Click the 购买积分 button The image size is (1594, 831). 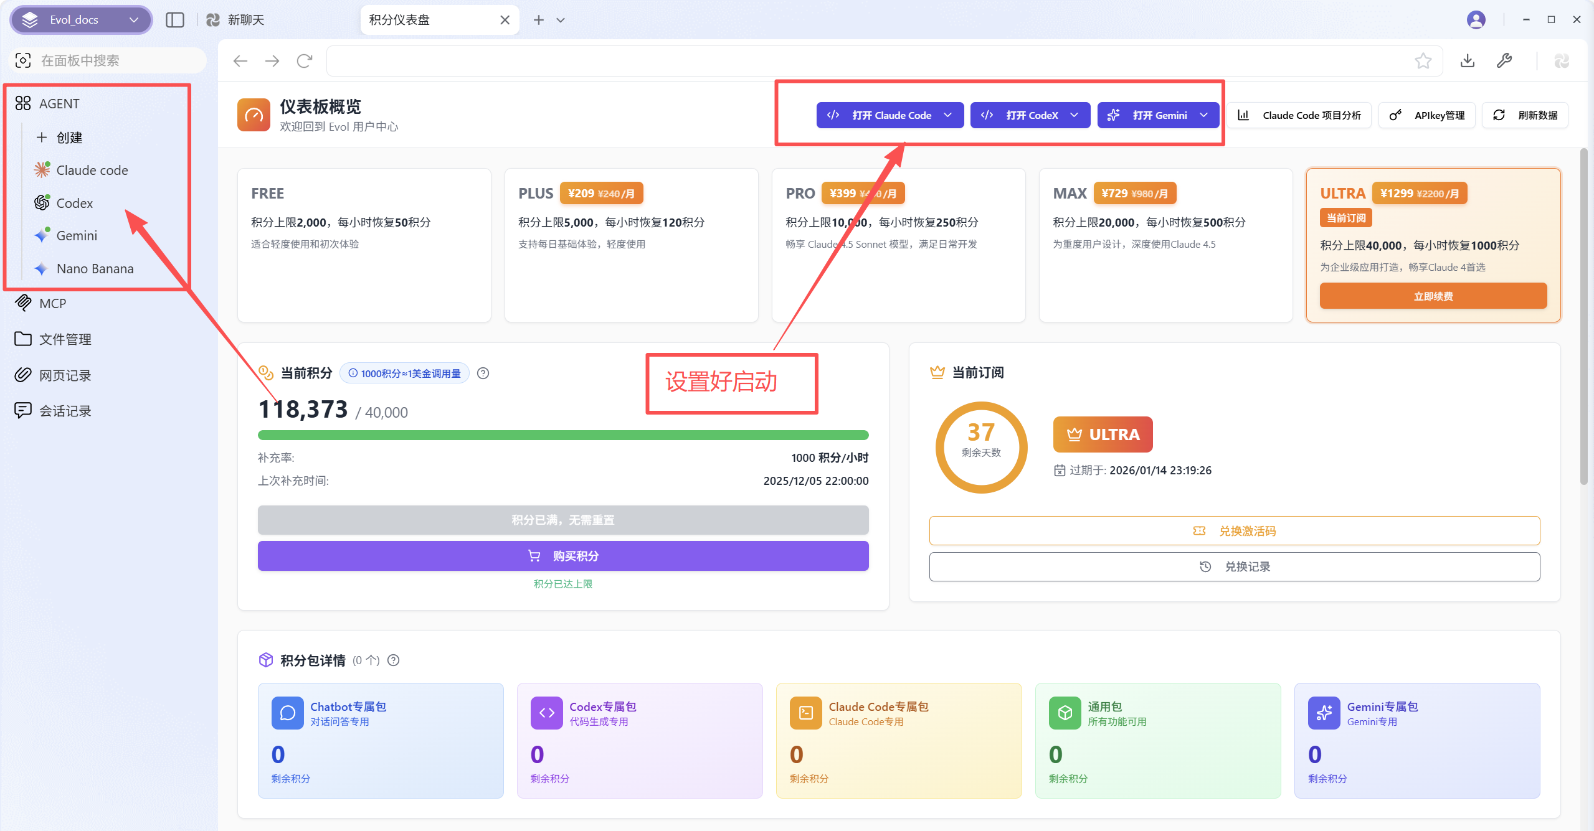pos(563,556)
